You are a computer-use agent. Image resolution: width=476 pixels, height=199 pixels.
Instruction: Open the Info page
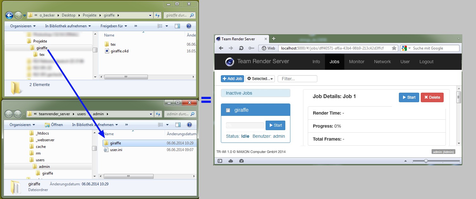pos(316,62)
